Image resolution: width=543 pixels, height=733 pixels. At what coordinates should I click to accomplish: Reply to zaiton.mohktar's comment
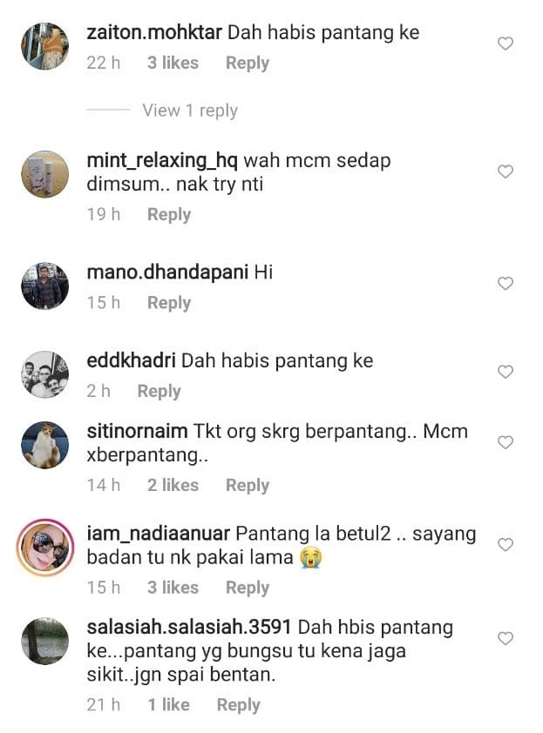pos(248,63)
